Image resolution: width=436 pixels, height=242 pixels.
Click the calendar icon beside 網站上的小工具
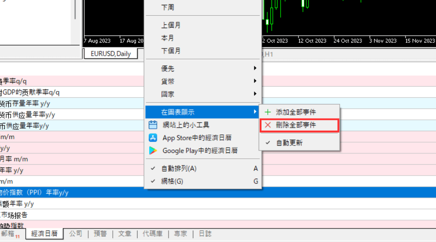[153, 125]
